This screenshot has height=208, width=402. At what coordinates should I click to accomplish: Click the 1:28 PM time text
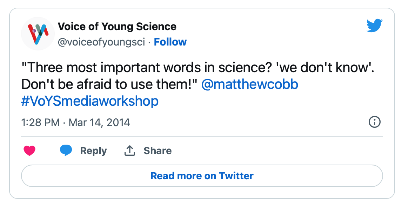40,123
